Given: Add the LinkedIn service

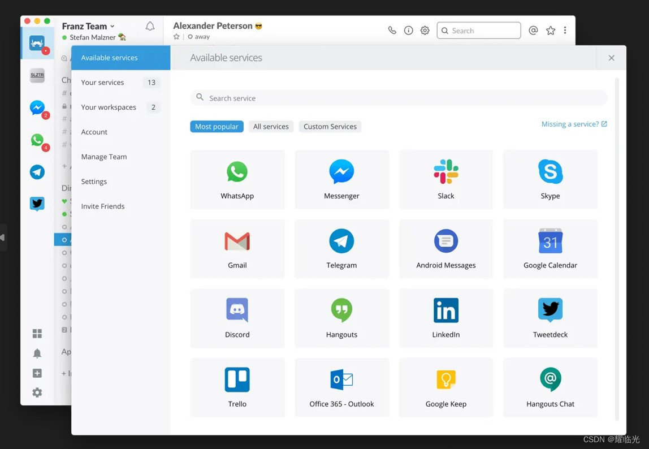Looking at the screenshot, I should (446, 318).
